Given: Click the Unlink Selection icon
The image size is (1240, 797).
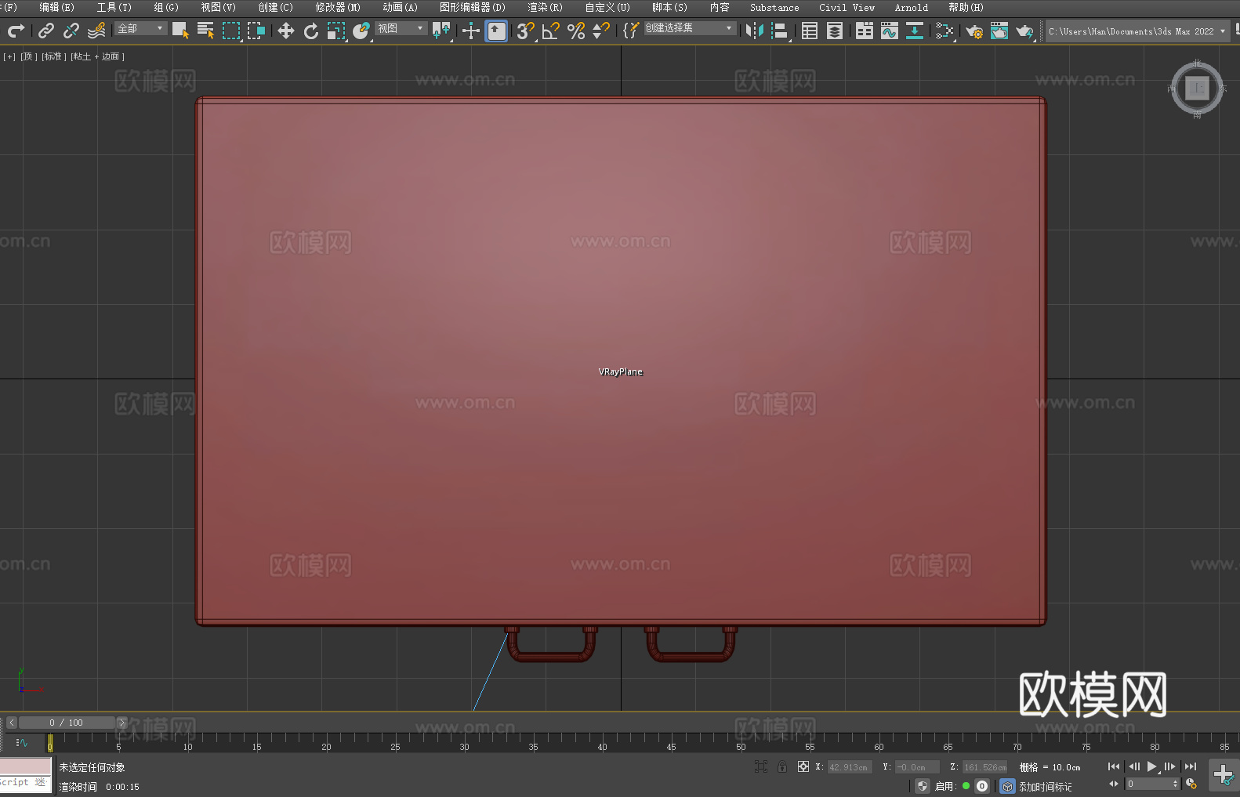Looking at the screenshot, I should [71, 31].
